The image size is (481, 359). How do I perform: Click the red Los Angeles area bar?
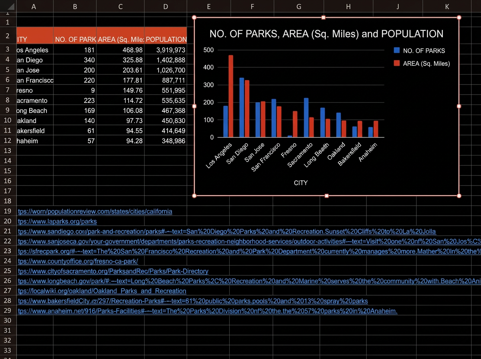click(231, 96)
